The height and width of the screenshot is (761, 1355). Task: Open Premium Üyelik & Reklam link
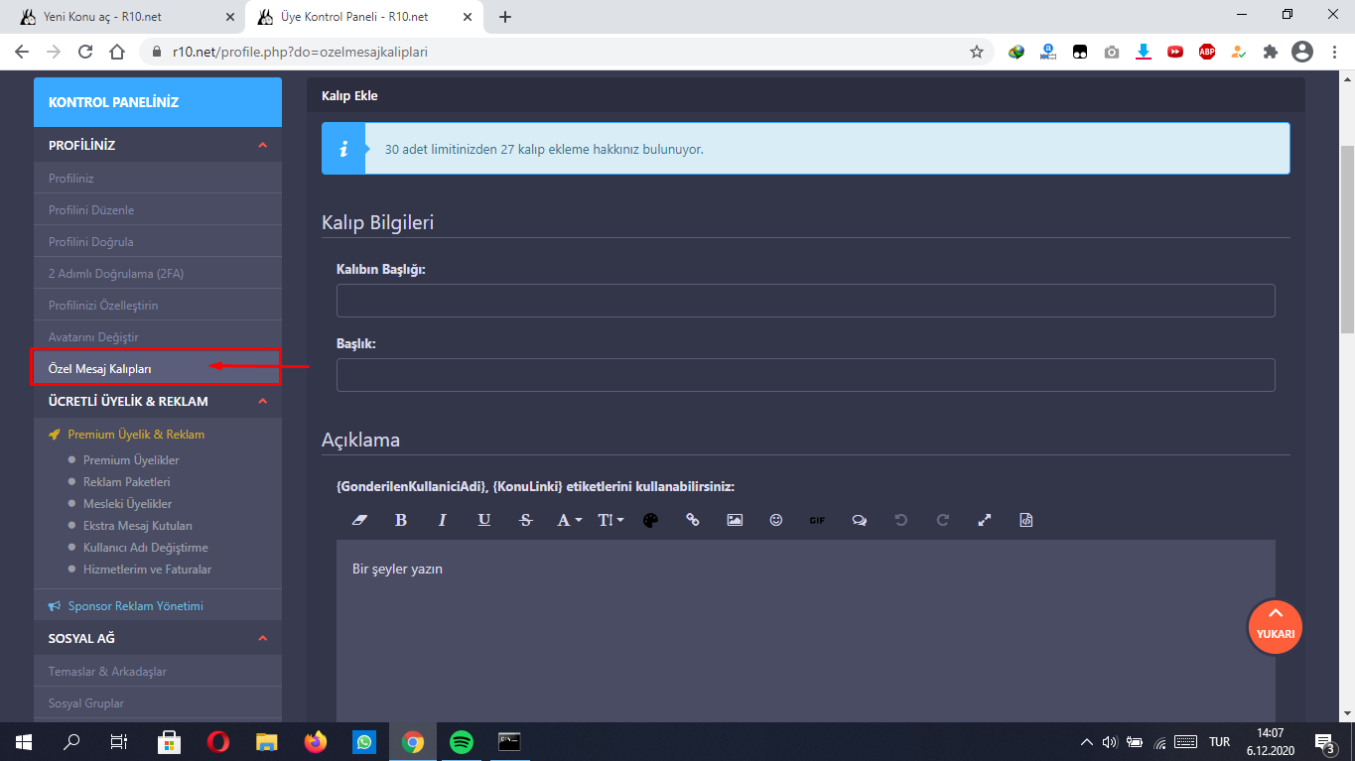click(136, 435)
